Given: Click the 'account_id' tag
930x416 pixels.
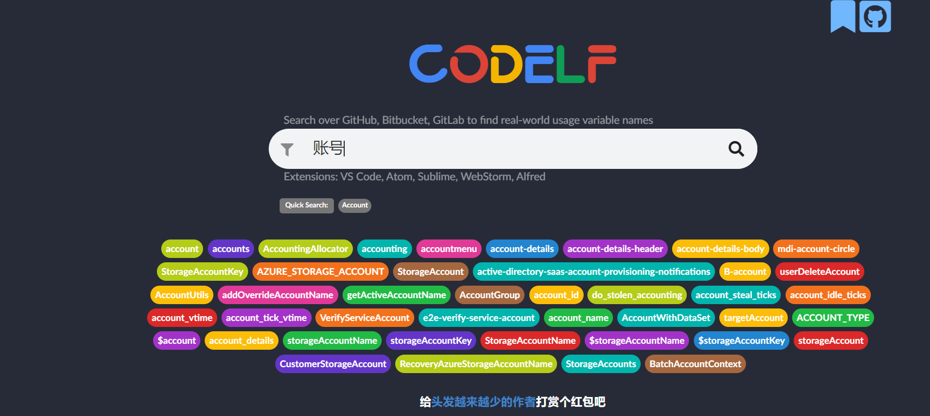Looking at the screenshot, I should (x=556, y=295).
